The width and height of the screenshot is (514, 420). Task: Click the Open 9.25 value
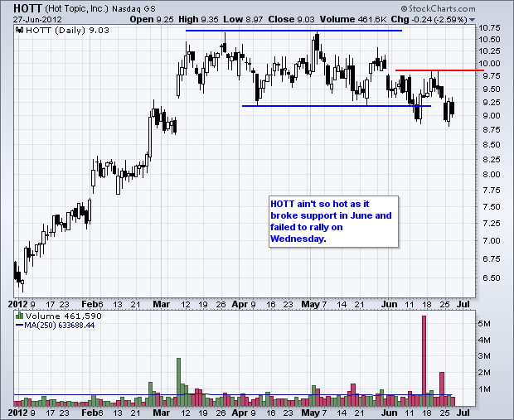(152, 19)
